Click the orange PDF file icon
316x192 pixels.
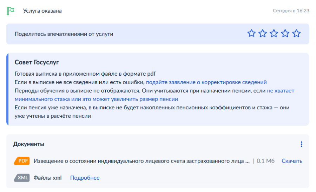22,161
